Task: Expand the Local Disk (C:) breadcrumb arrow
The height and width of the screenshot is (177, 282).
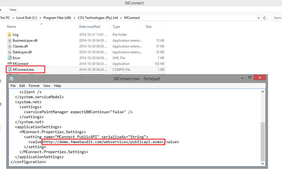Action: pos(40,18)
